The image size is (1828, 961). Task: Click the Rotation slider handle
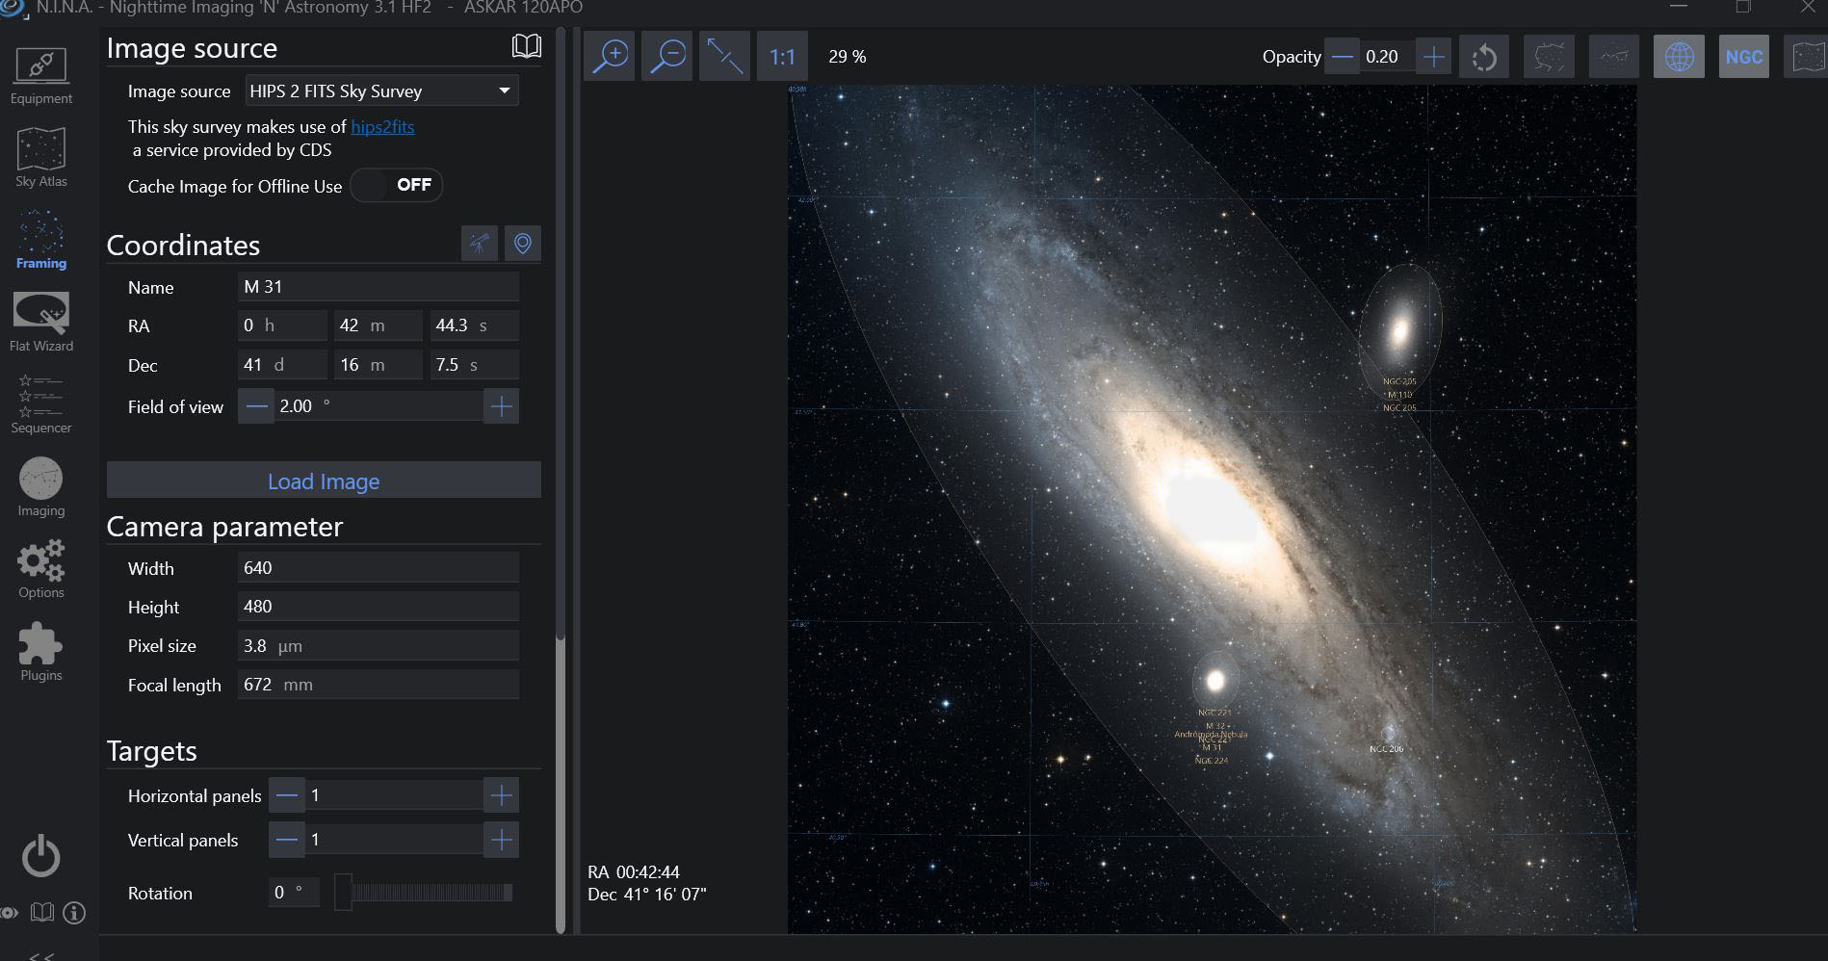point(343,893)
